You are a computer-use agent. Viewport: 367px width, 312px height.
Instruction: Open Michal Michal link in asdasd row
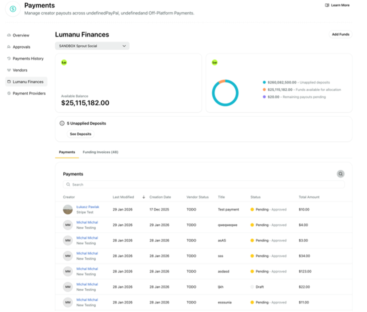87,269
